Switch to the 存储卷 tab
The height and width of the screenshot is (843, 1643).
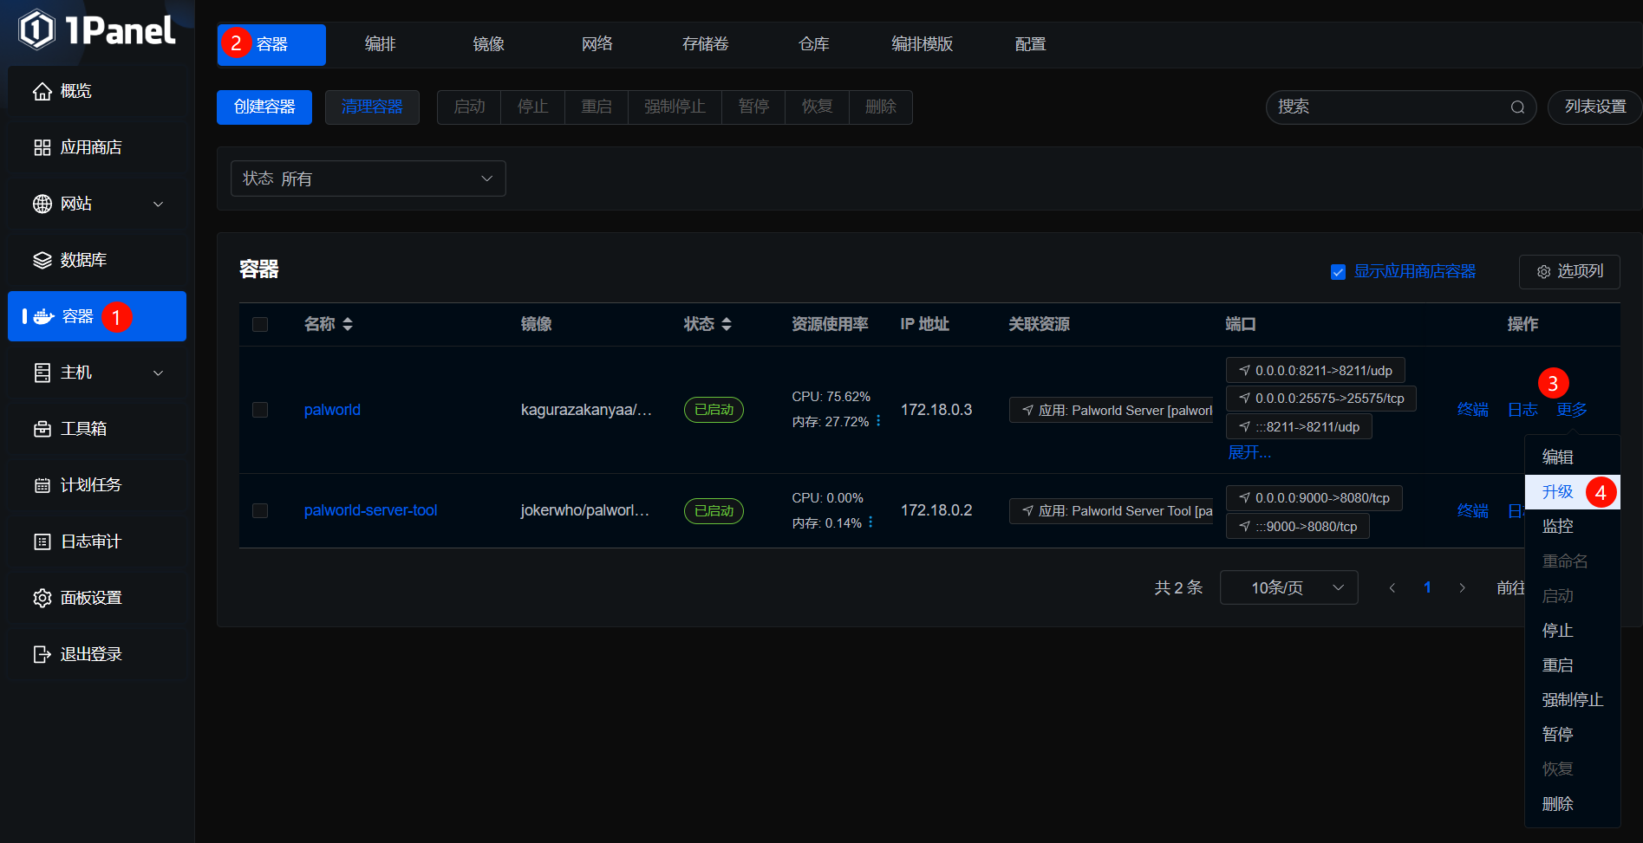[x=705, y=44]
